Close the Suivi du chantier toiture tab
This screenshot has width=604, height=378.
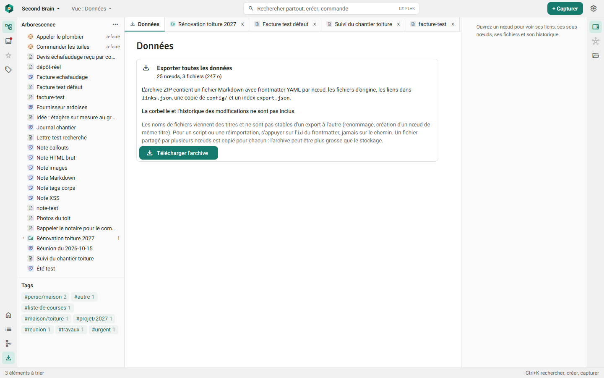pos(398,24)
